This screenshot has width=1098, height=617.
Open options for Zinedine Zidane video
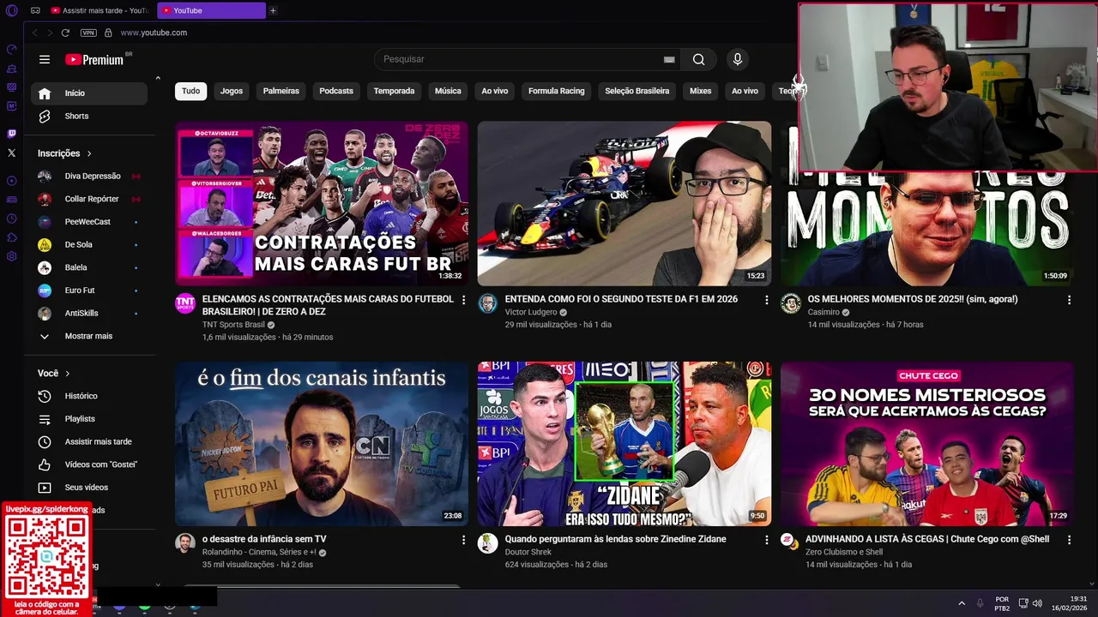[766, 540]
